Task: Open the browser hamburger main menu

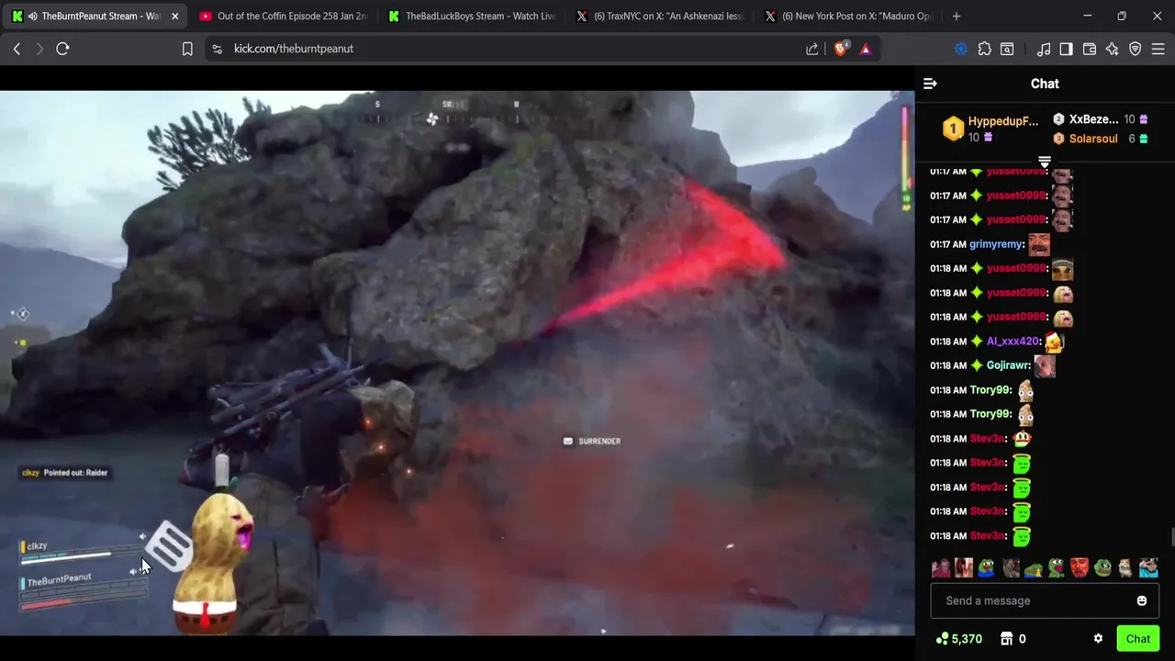Action: pyautogui.click(x=1158, y=49)
